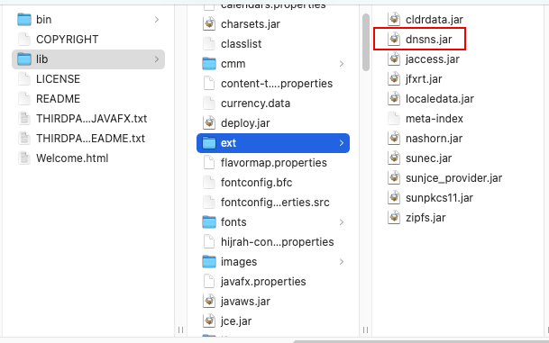Select the fontconfig...erties.src file name
The image size is (549, 343).
click(x=275, y=203)
